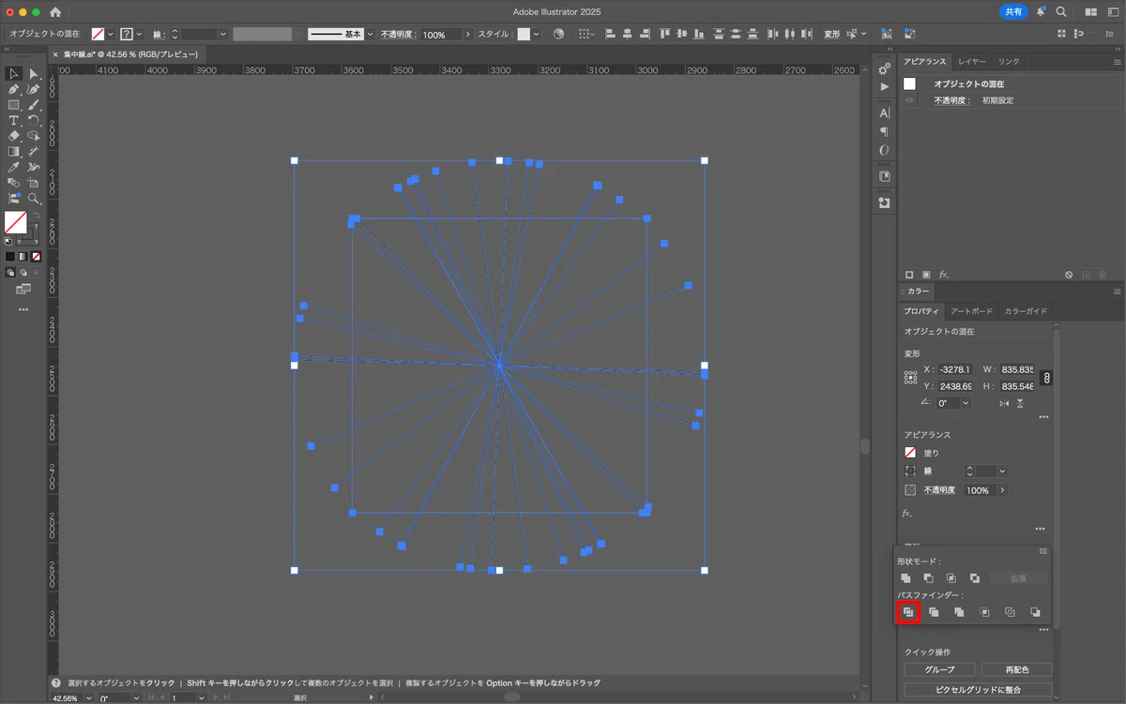
Task: Click the X coordinate input field
Action: [953, 369]
